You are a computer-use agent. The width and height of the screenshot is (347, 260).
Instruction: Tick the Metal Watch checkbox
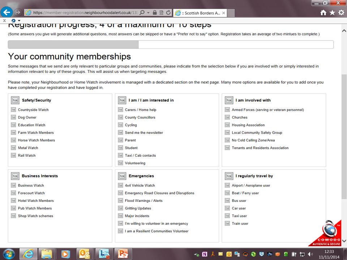coord(13,148)
